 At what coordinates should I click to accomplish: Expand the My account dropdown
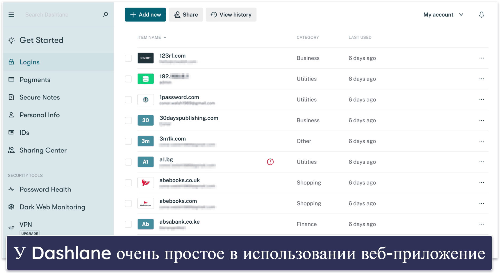click(x=443, y=15)
